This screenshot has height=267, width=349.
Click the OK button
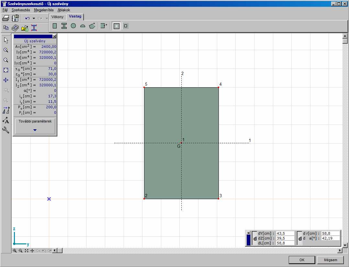[x=302, y=260]
